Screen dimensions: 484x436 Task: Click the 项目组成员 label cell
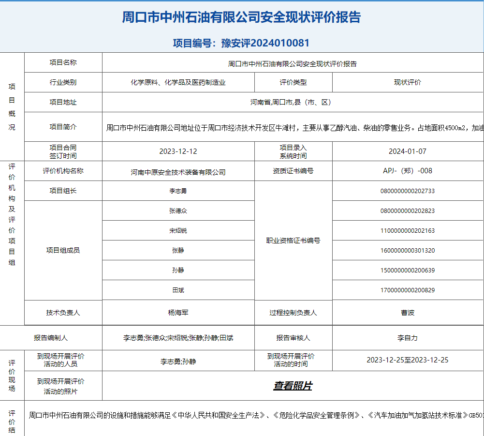tap(63, 250)
